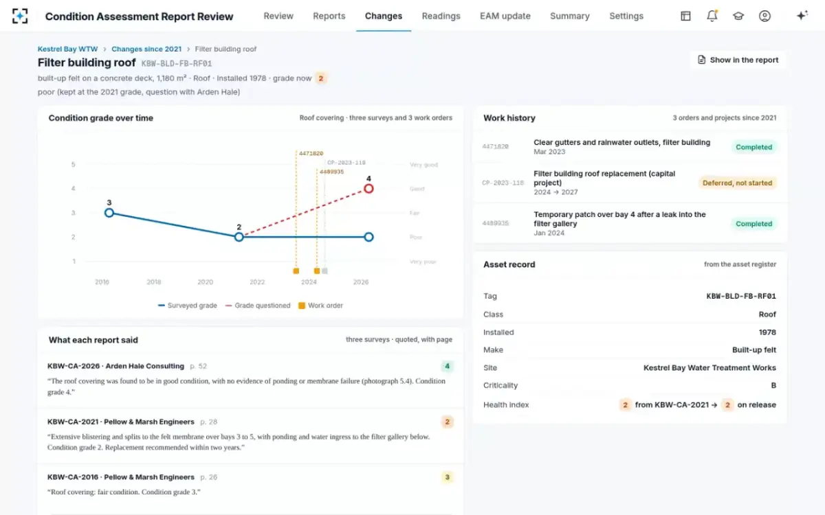Select the red grade 4 questioned point
Image resolution: width=825 pixels, height=515 pixels.
click(368, 188)
